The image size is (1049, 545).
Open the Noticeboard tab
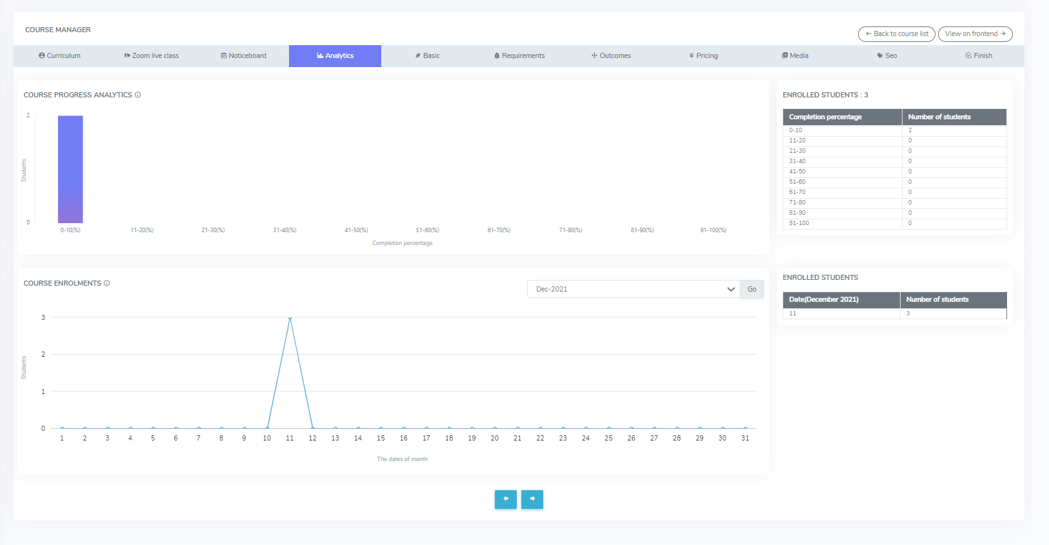(243, 55)
